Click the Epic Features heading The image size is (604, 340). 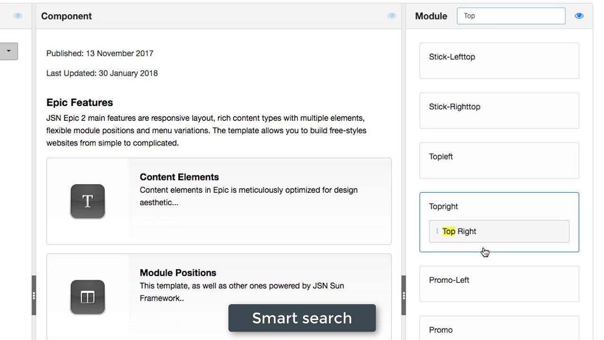click(80, 102)
